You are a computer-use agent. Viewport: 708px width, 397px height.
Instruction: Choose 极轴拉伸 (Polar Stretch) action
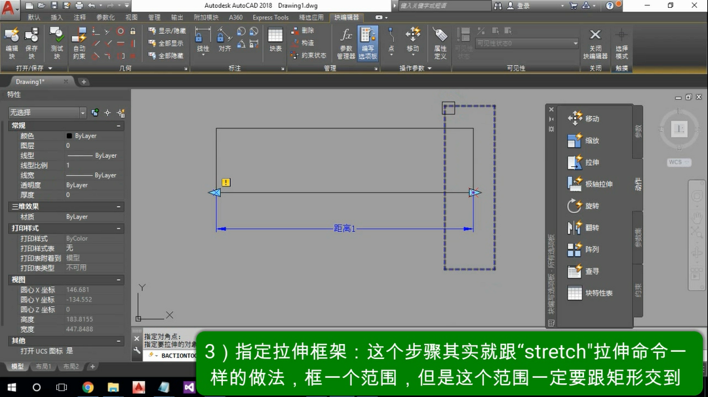click(590, 183)
